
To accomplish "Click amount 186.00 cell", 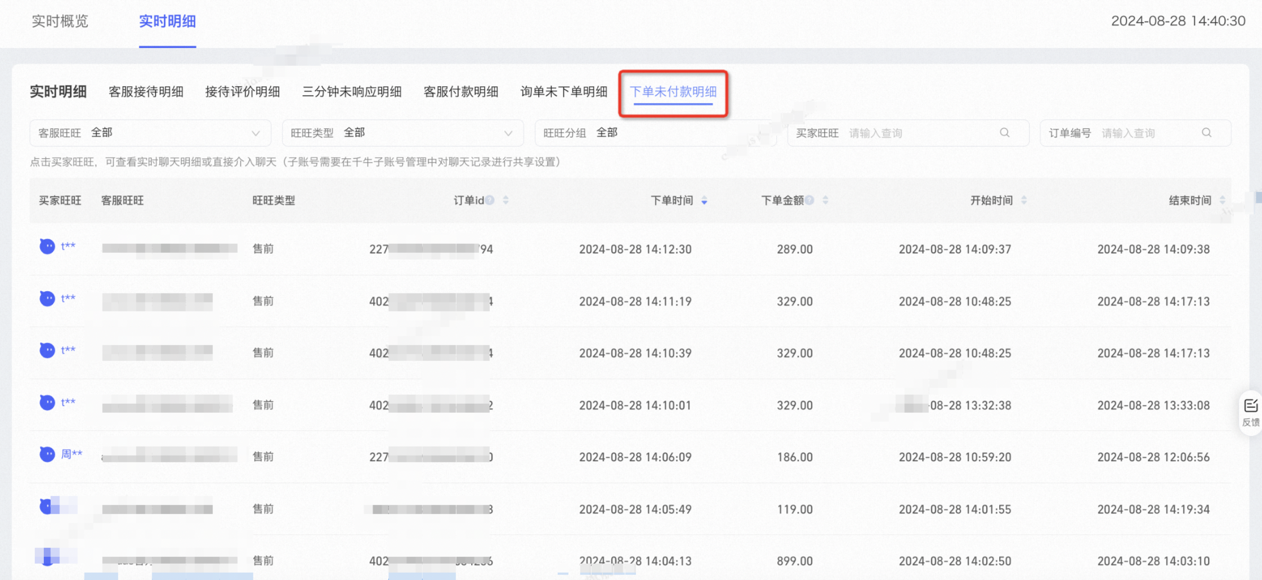I will (795, 457).
